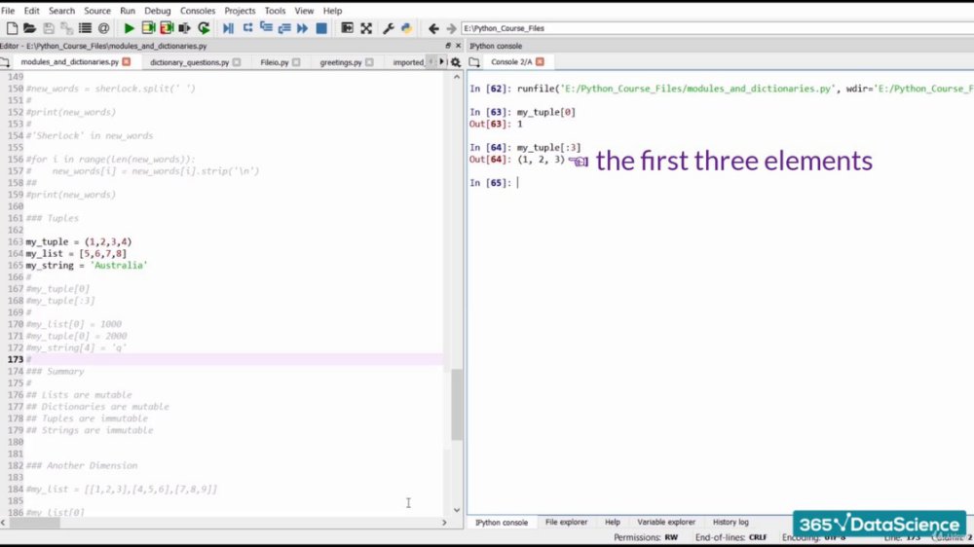Click the editor horizontal scrollbar thumb
Screen dimensions: 974x547
[x=34, y=523]
